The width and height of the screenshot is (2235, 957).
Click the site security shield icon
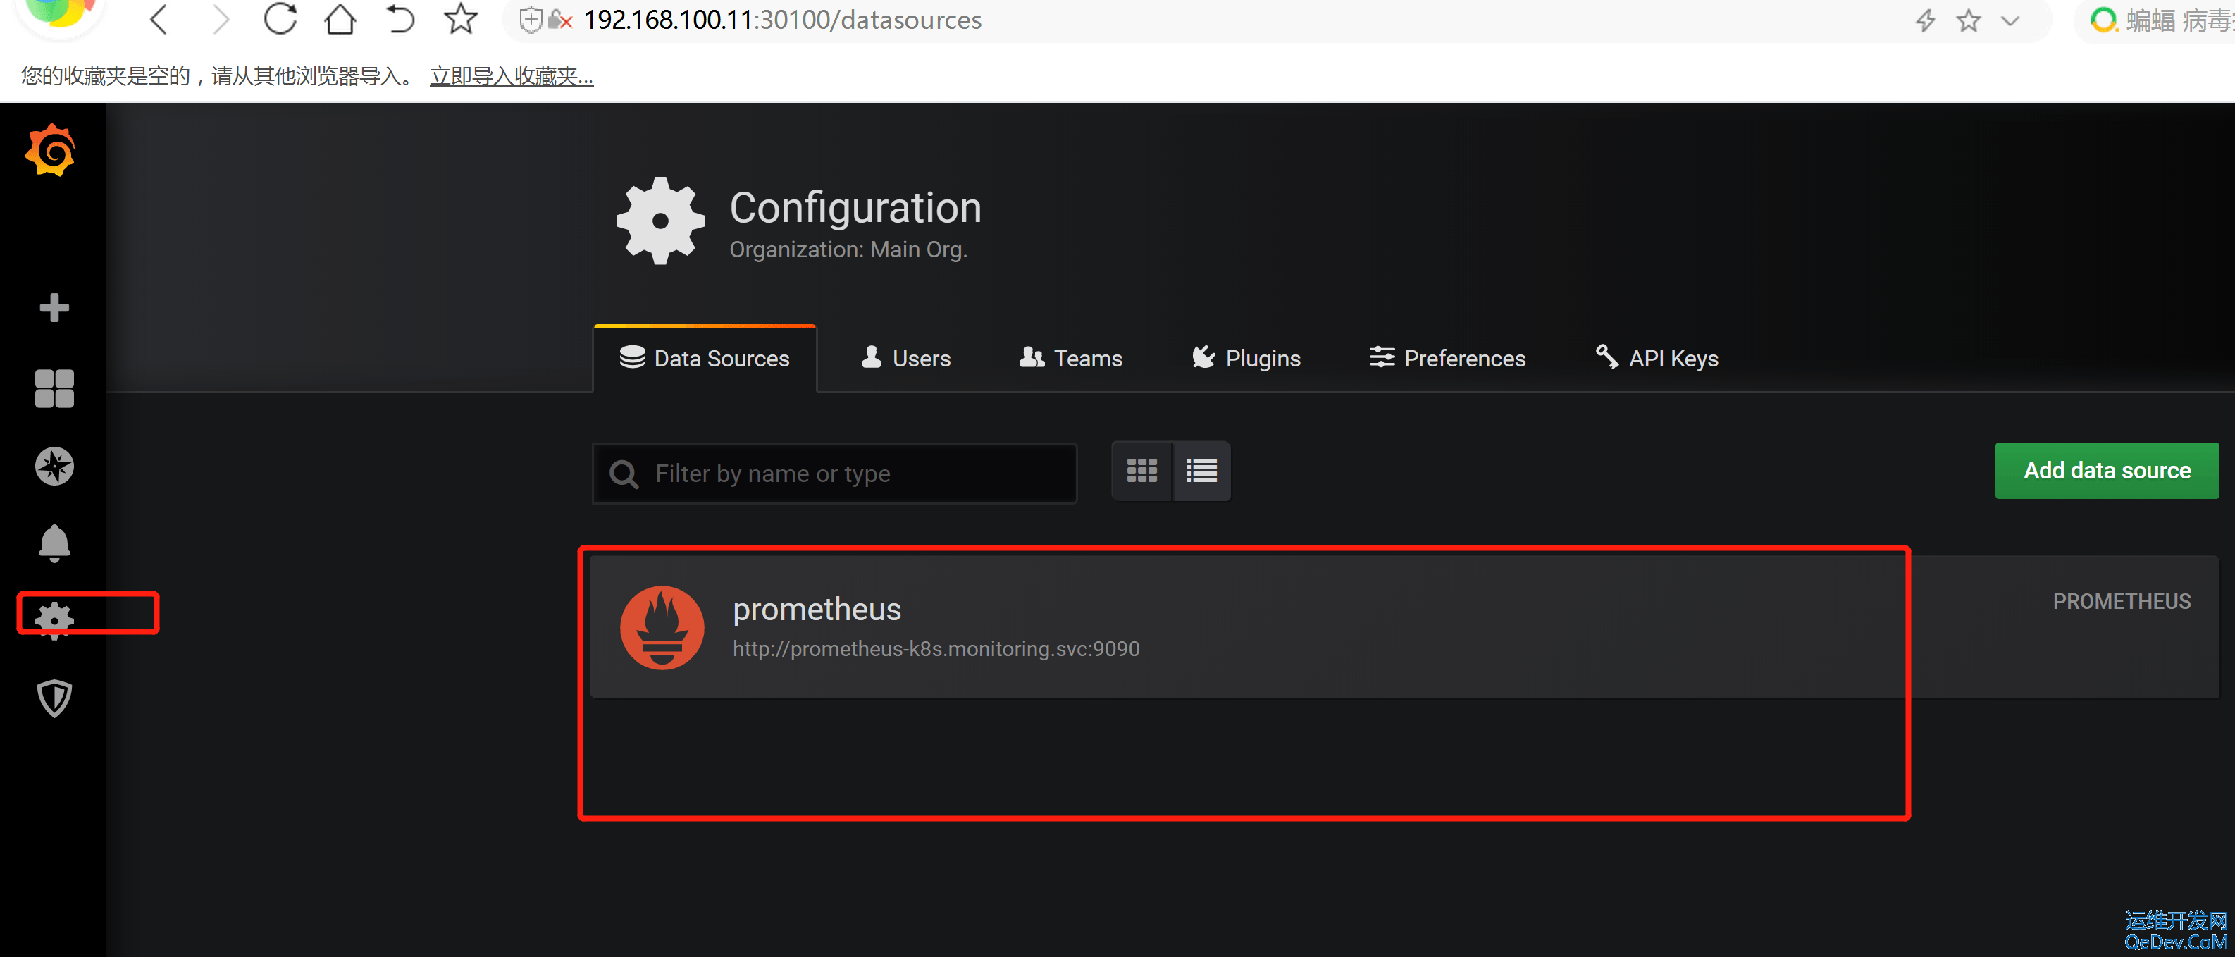pos(530,19)
